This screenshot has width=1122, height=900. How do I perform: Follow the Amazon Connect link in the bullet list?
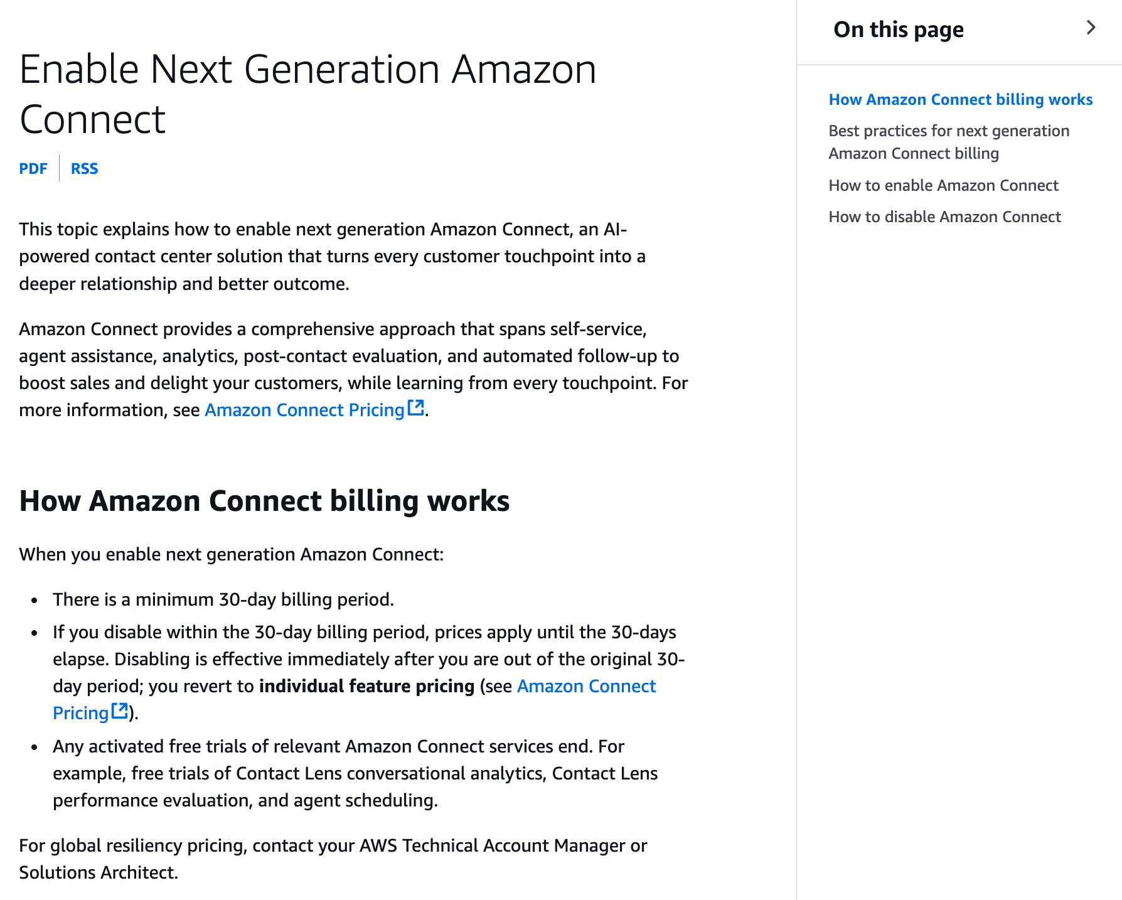coord(586,686)
